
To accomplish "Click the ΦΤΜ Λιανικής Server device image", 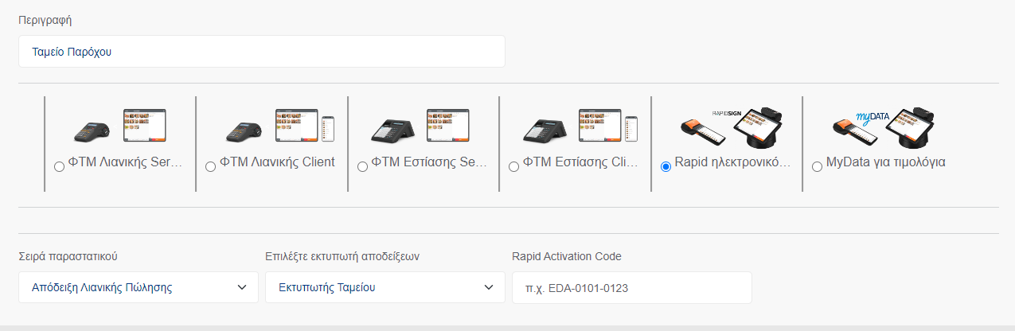I will 120,126.
